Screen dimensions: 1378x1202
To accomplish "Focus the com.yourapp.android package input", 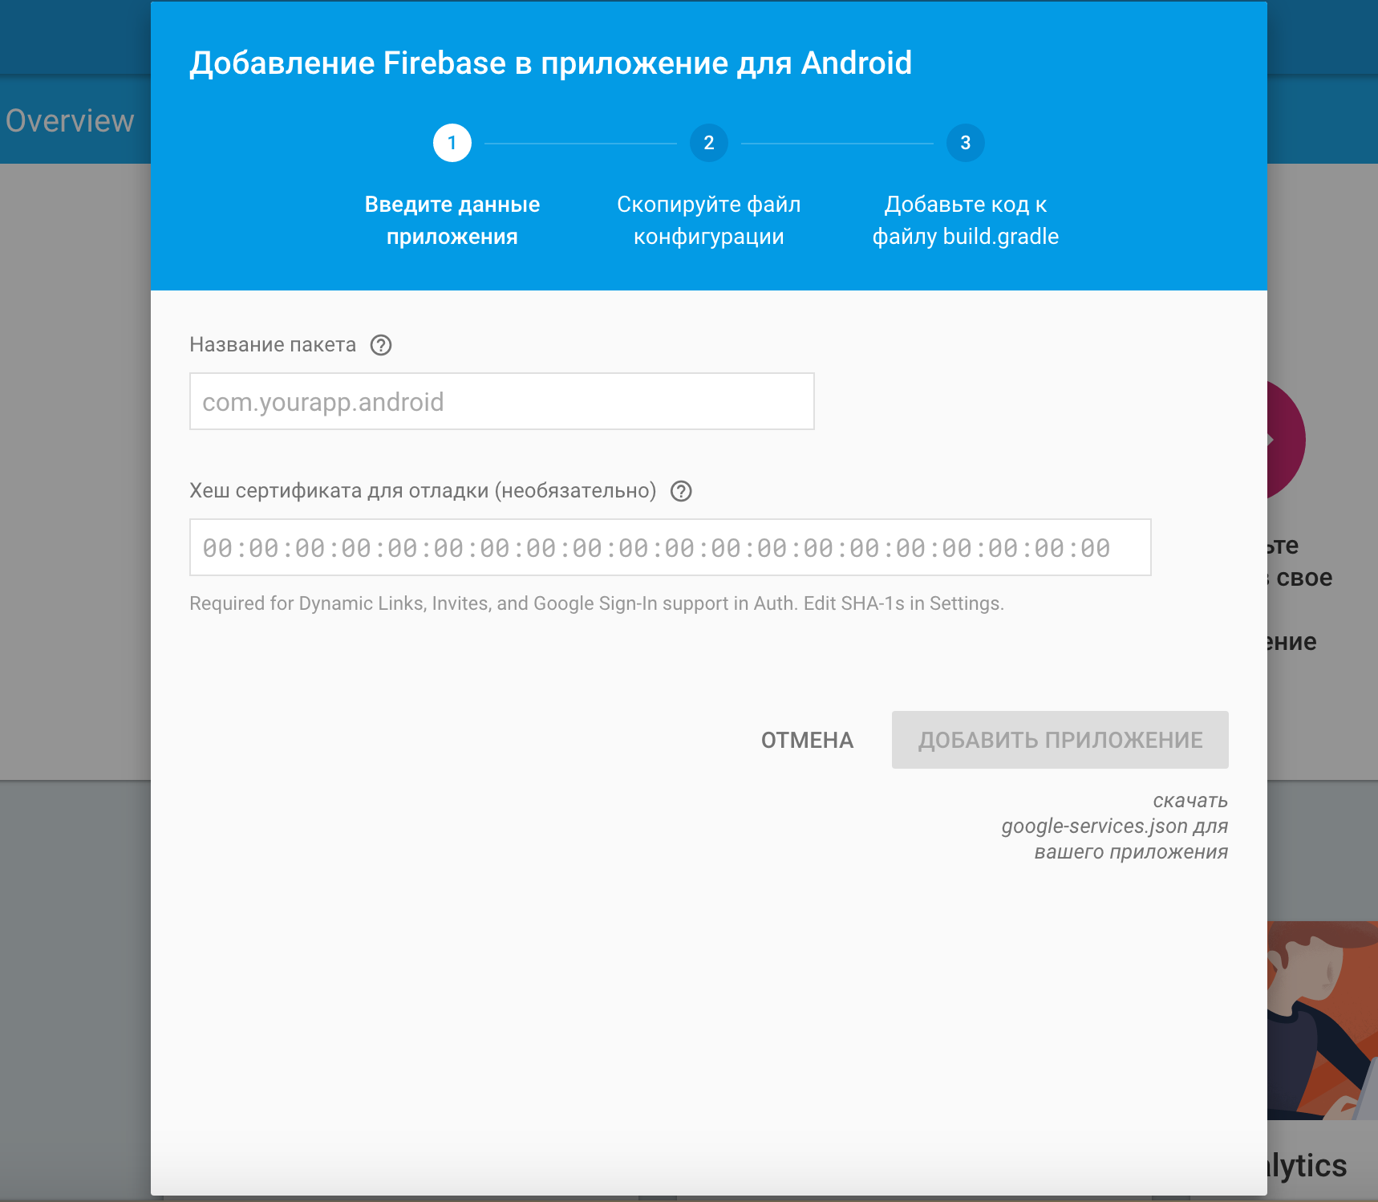I will (501, 401).
